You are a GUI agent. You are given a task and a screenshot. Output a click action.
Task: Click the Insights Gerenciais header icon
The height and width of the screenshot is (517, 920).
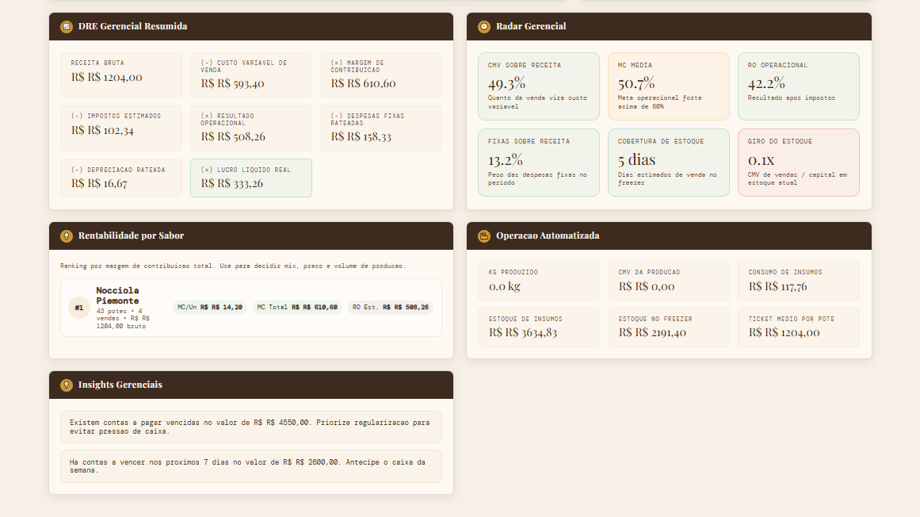(x=67, y=385)
